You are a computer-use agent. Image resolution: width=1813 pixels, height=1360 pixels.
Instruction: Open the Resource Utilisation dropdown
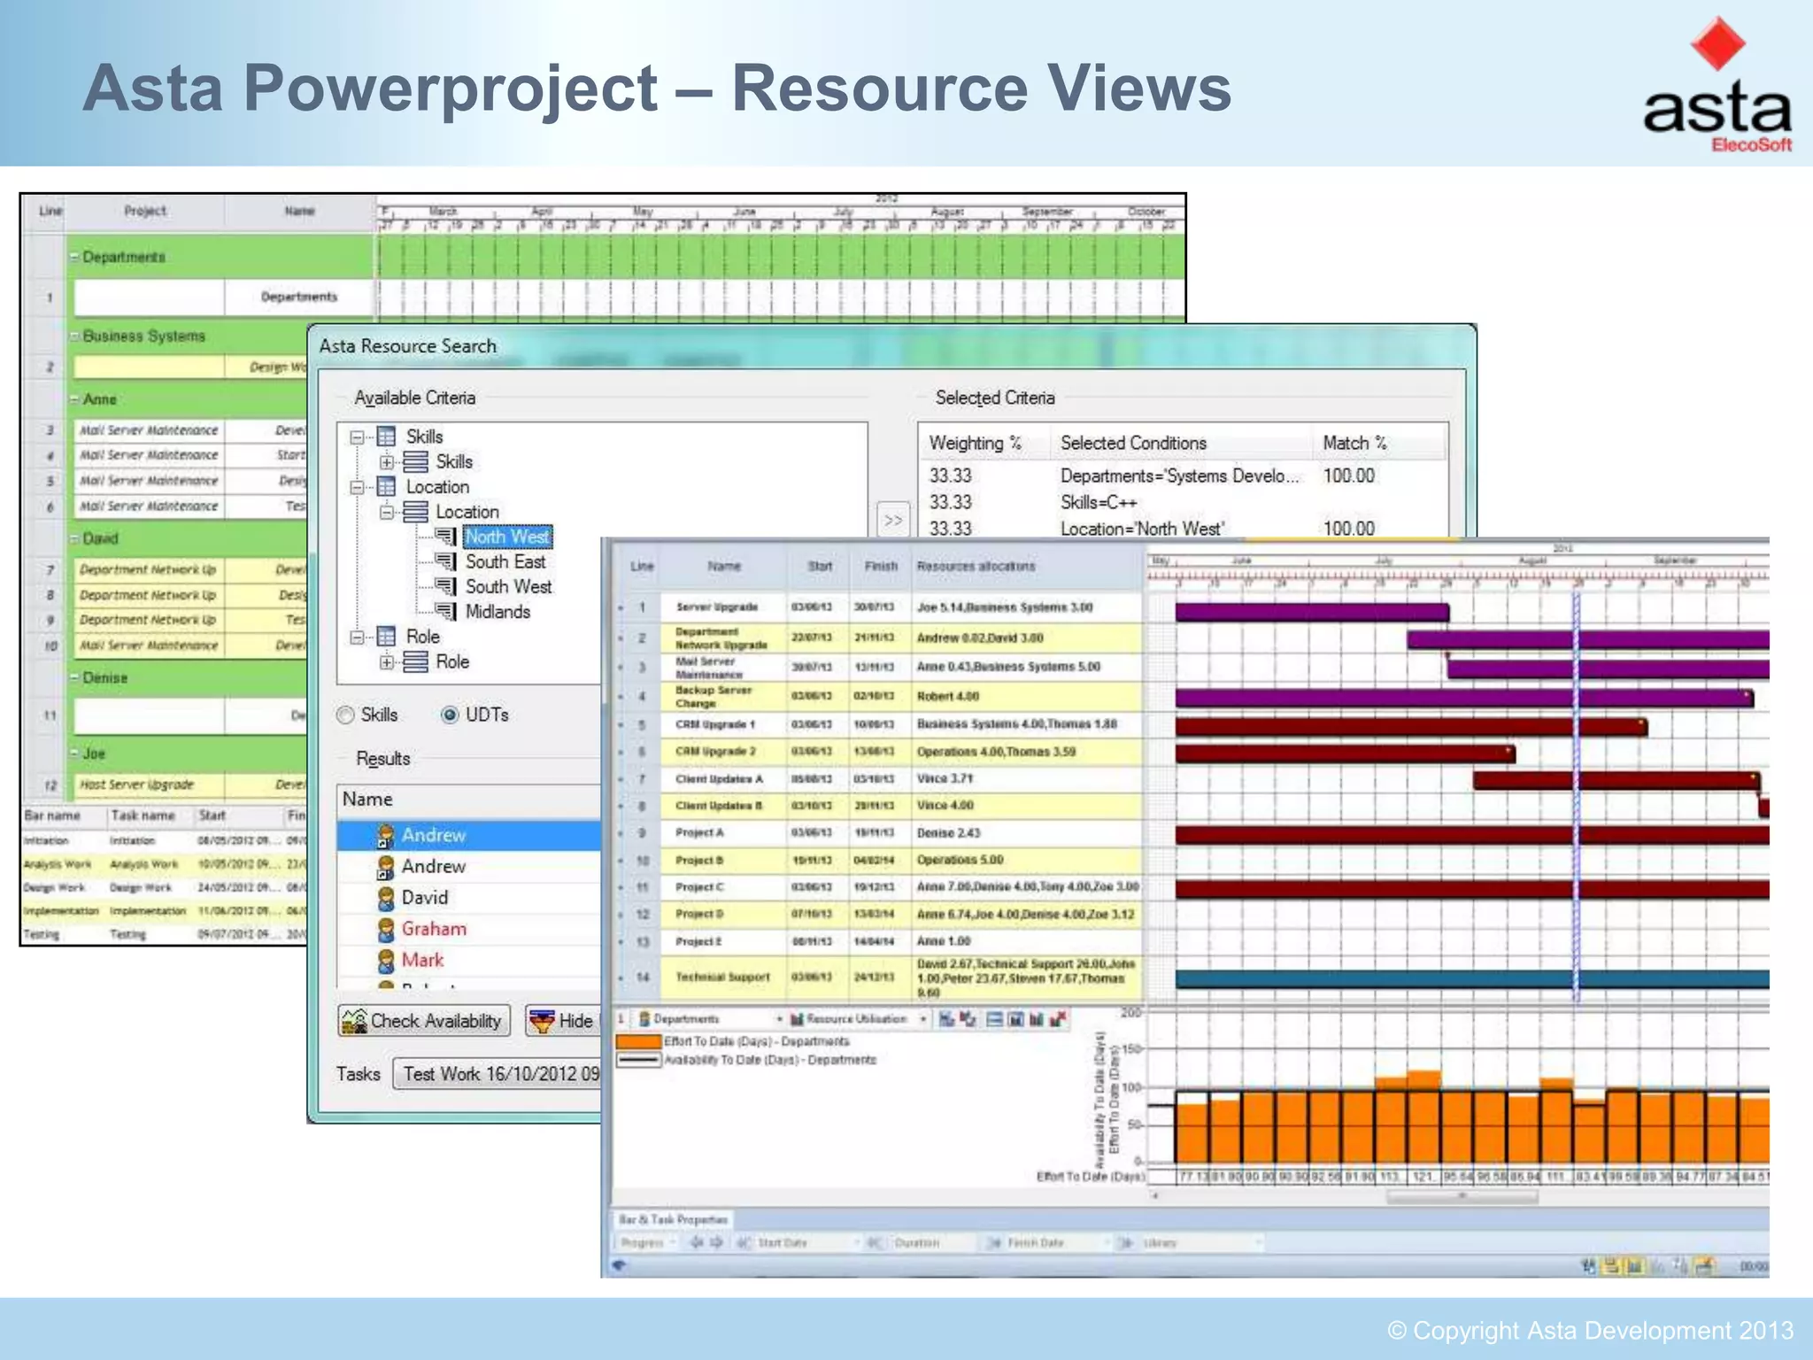(x=922, y=1019)
